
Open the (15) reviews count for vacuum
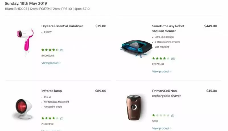(x=173, y=59)
